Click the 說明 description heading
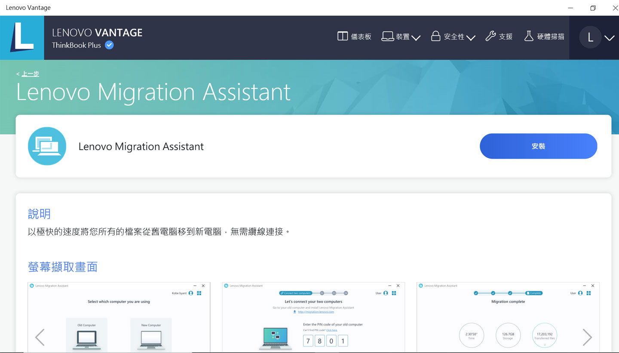This screenshot has width=619, height=353. (x=39, y=214)
